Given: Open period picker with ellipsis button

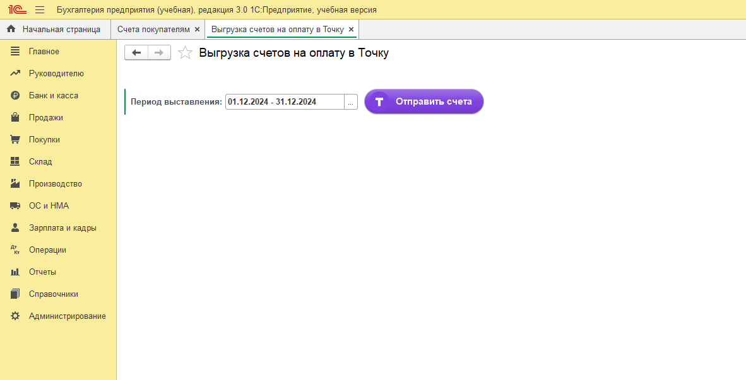Looking at the screenshot, I should tap(351, 101).
